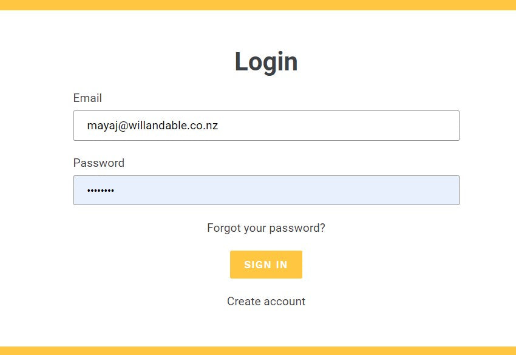This screenshot has width=516, height=355.
Task: Follow the Create account link
Action: (x=266, y=302)
